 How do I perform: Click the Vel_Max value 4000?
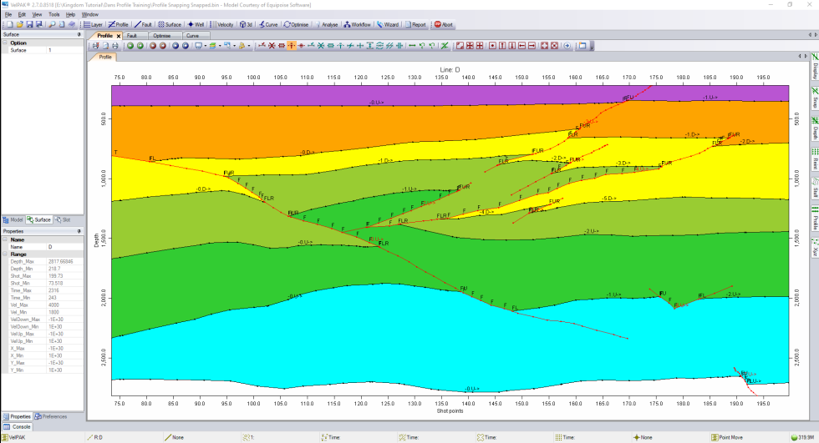coord(65,305)
